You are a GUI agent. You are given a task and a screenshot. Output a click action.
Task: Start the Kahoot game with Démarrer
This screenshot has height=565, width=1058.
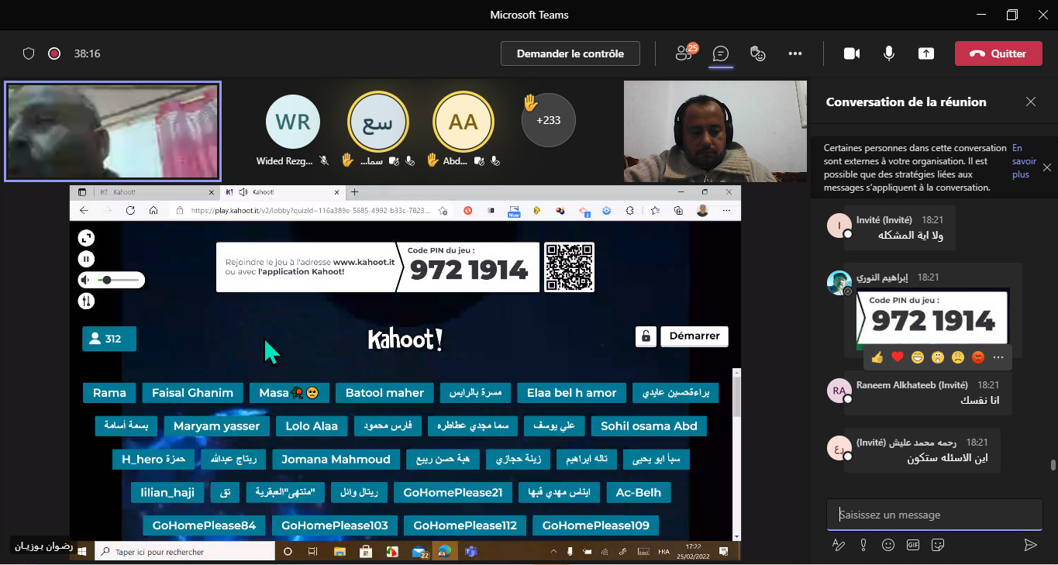(694, 336)
